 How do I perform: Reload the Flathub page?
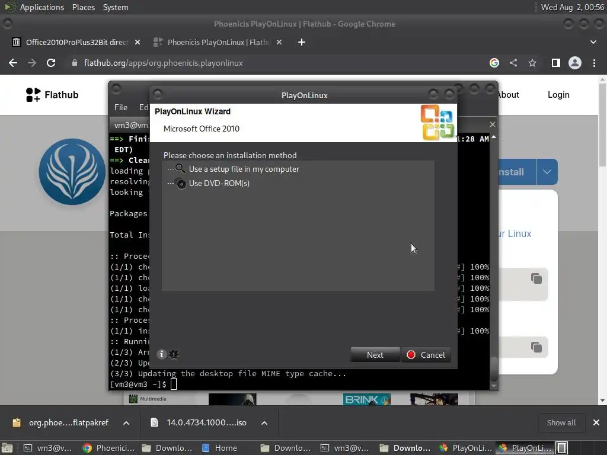tap(51, 63)
